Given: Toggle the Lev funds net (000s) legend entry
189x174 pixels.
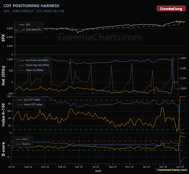Looking at the screenshot, I should coord(34,60).
